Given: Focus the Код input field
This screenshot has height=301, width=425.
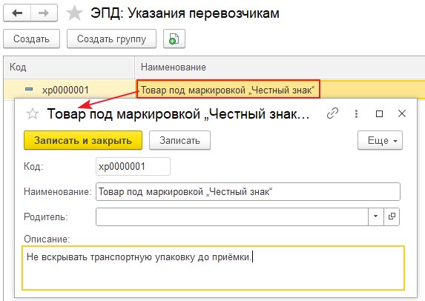Looking at the screenshot, I should 133,166.
